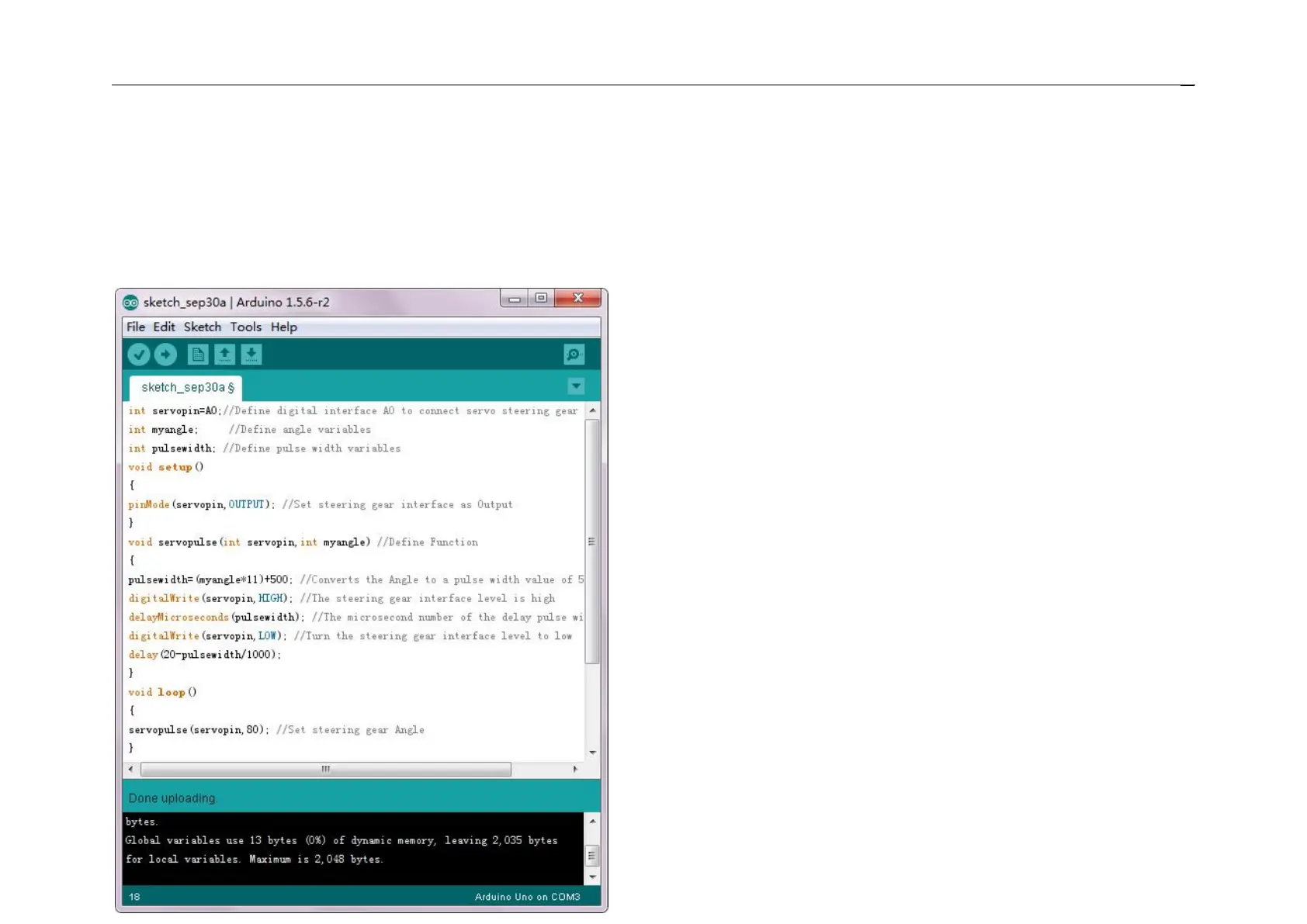Viewport: 1307px width, 924px height.
Task: Click the 'pinMode(servopin,OUTPUT);' line
Action: [x=321, y=505]
